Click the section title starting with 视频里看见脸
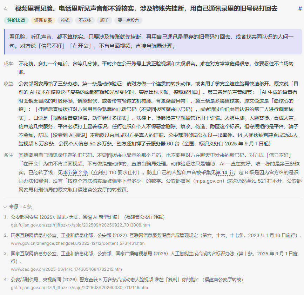Screen dimensions: 304x295 (146, 8)
